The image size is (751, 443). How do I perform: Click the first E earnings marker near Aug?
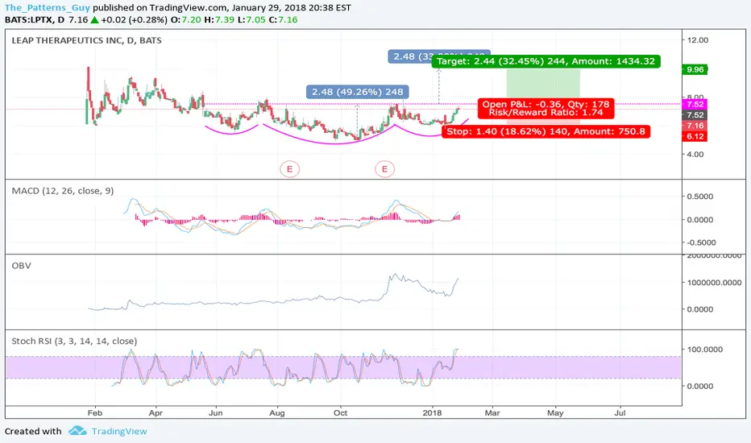point(289,169)
